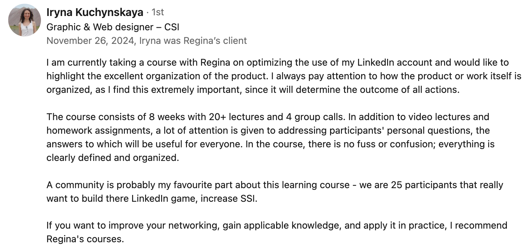Click the phrase "Iryna was Regina's client"
The image size is (527, 247).
coord(193,41)
